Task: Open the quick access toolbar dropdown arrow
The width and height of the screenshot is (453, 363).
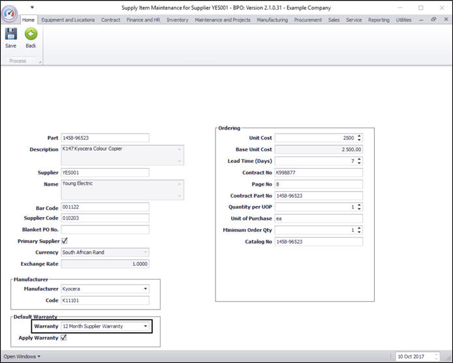Action: [32, 7]
